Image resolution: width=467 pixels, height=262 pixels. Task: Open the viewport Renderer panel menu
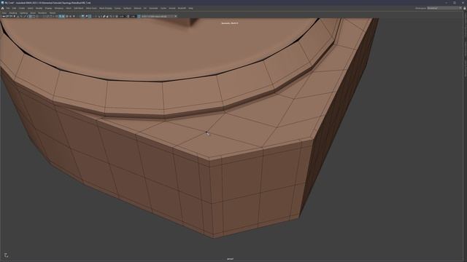(x=42, y=13)
